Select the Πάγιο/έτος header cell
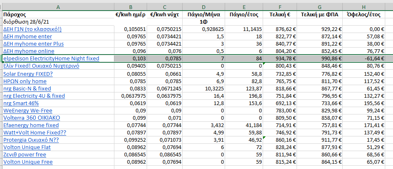The image size is (393, 169). pos(244,15)
